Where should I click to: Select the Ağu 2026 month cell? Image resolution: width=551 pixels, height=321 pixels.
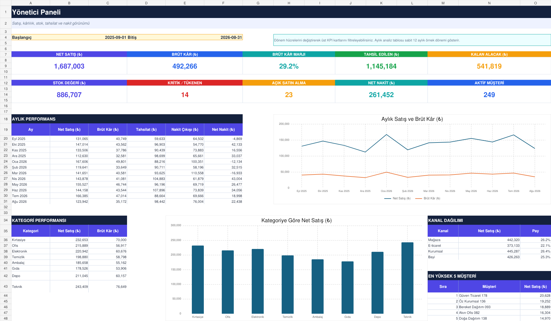[x=31, y=202]
